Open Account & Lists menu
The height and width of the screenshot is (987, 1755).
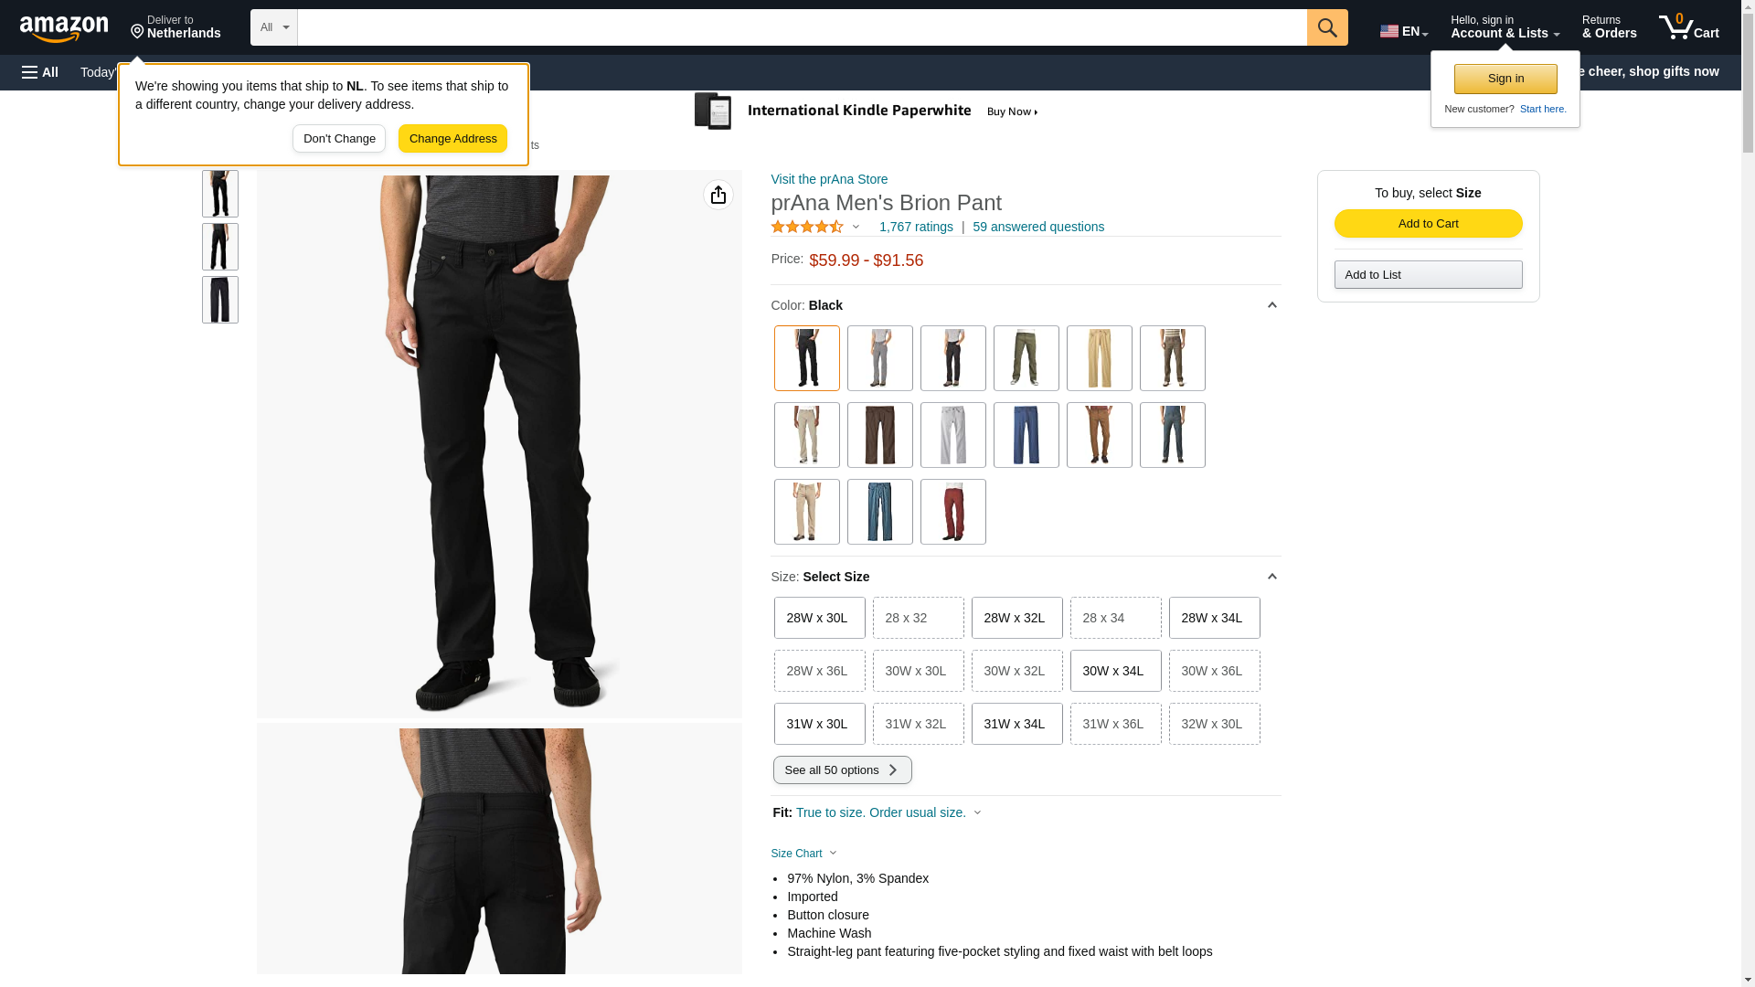tap(1505, 27)
